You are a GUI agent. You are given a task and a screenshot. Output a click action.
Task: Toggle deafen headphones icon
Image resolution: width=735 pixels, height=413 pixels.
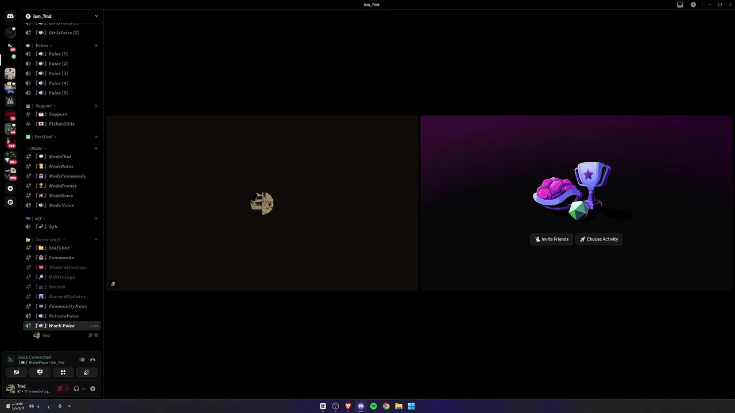point(76,388)
